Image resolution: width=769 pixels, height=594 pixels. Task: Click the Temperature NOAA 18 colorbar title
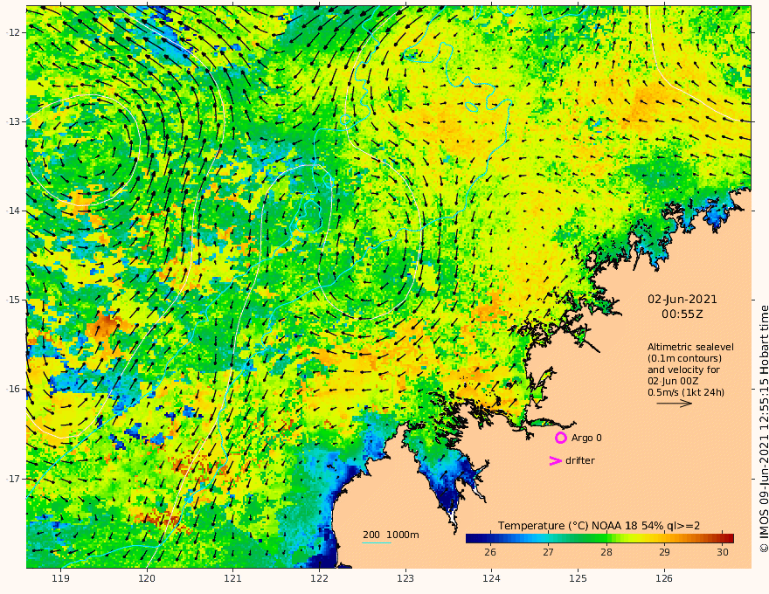click(599, 526)
